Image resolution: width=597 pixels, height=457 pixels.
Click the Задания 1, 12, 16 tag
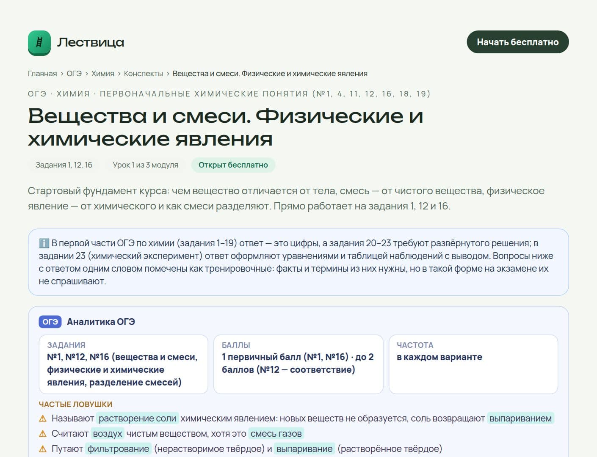[x=64, y=165]
